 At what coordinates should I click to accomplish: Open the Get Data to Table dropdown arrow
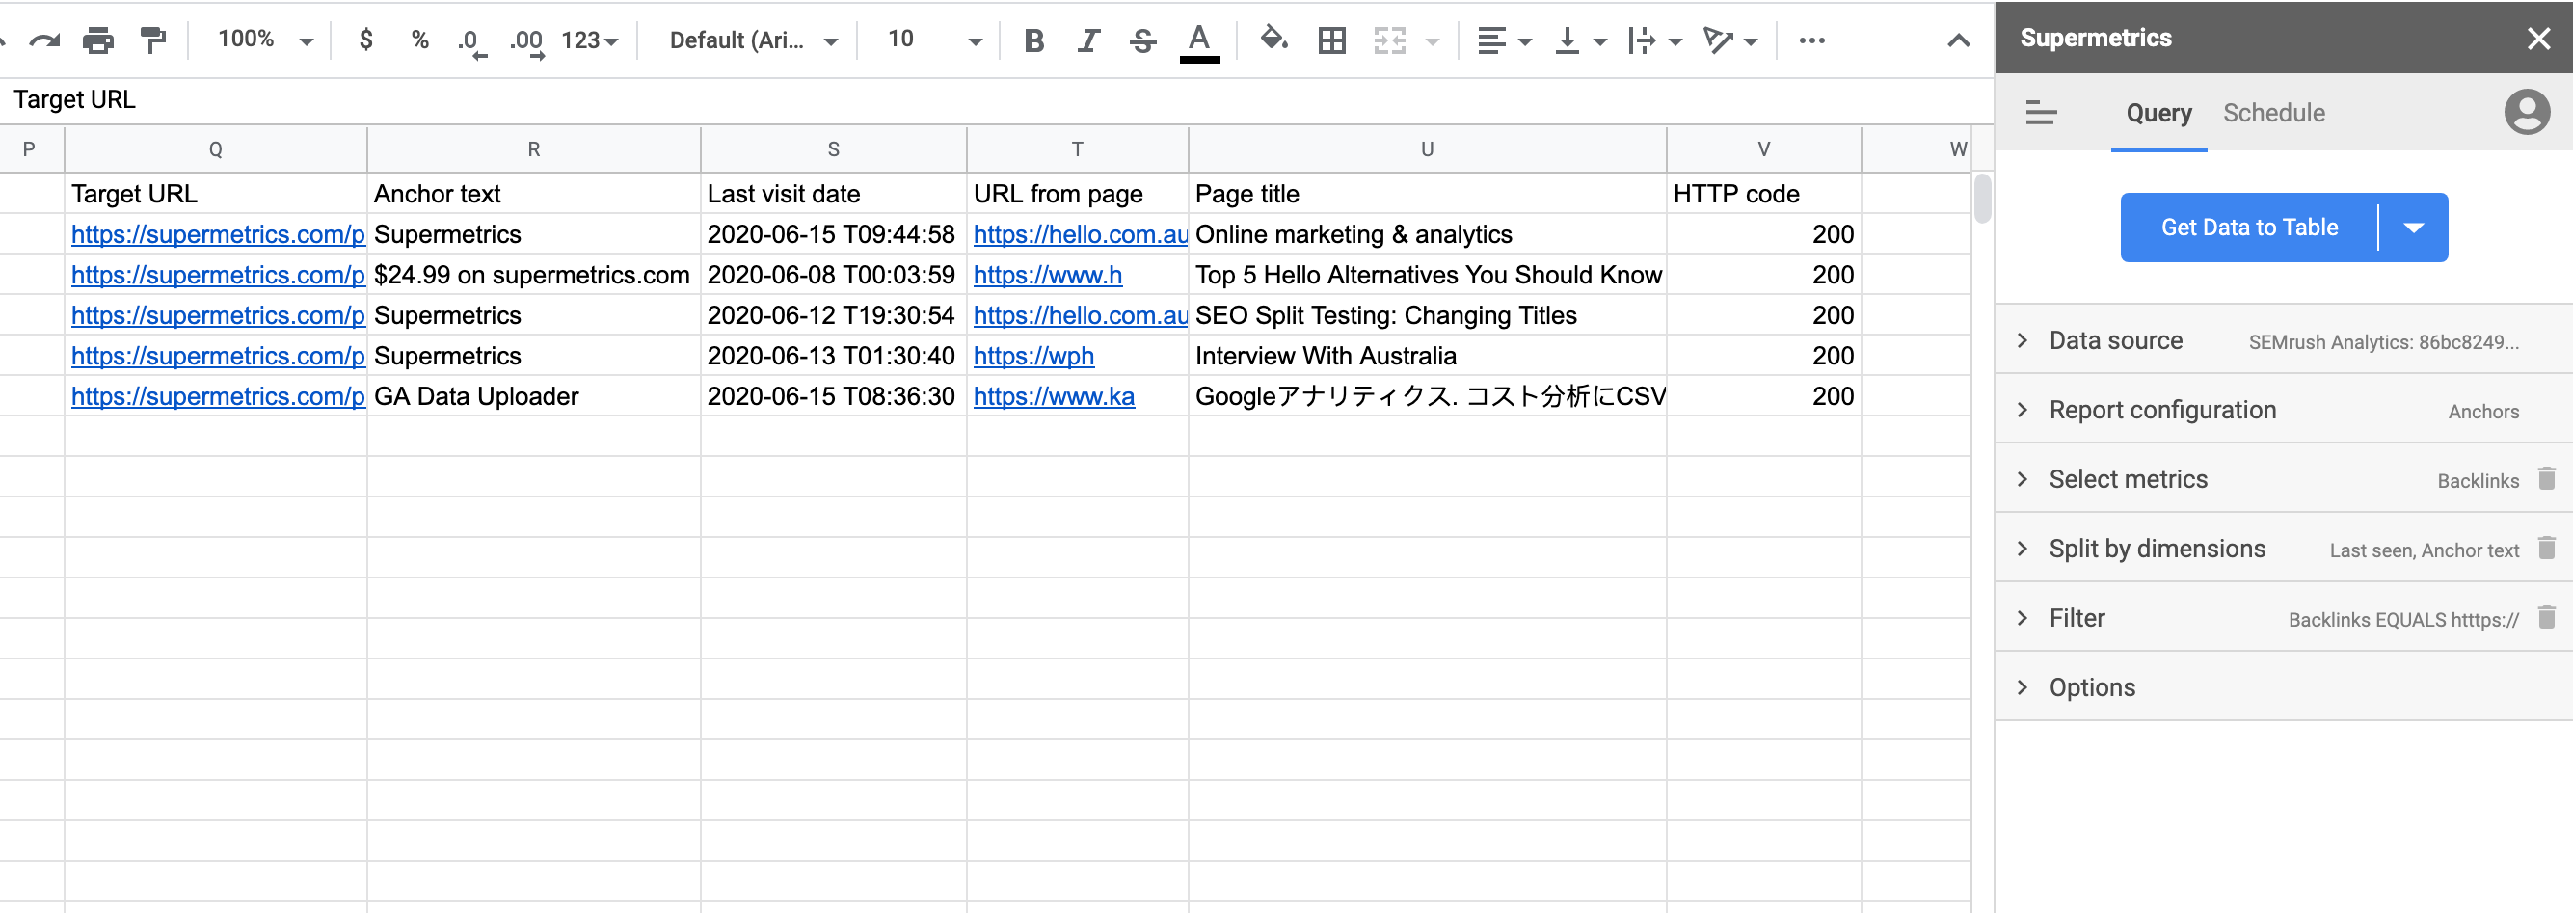coord(2413,228)
